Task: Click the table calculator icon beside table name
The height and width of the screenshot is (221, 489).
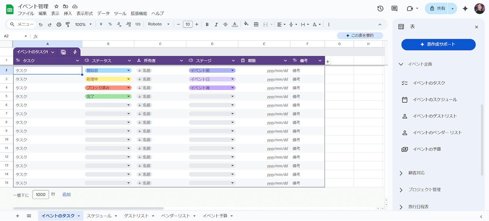Action: point(63,52)
